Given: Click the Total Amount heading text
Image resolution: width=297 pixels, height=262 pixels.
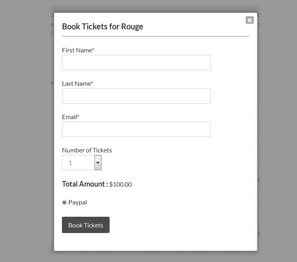Looking at the screenshot, I should point(85,184).
